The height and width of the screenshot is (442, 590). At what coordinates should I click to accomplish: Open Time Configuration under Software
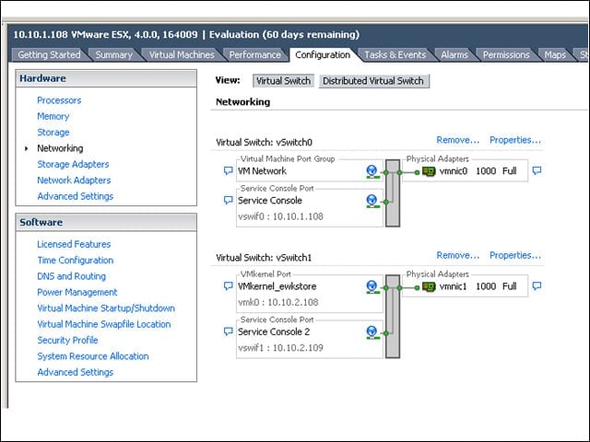76,260
